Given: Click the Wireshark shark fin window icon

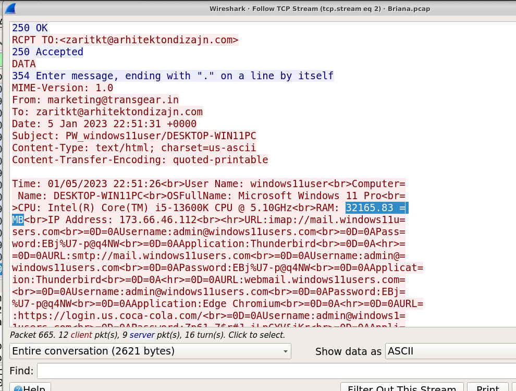Looking at the screenshot, I should [x=10, y=8].
